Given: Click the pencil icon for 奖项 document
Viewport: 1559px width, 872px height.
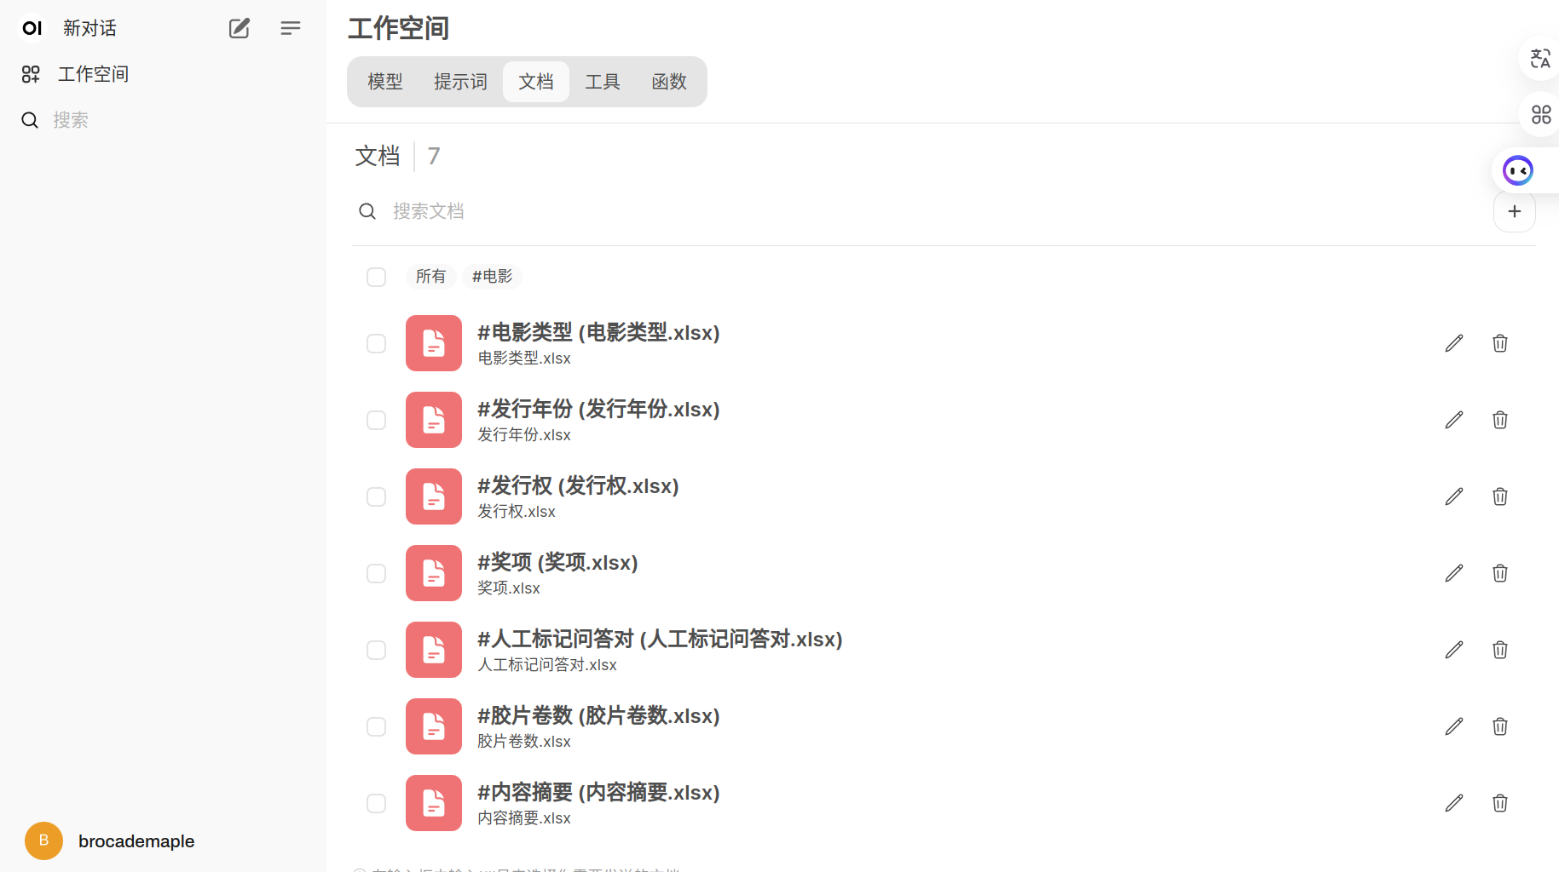Looking at the screenshot, I should pyautogui.click(x=1454, y=573).
